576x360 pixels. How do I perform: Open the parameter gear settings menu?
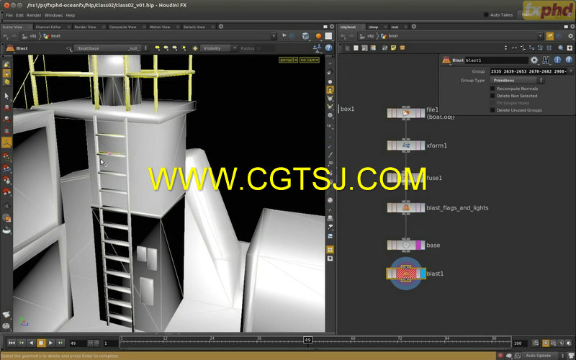(534, 60)
